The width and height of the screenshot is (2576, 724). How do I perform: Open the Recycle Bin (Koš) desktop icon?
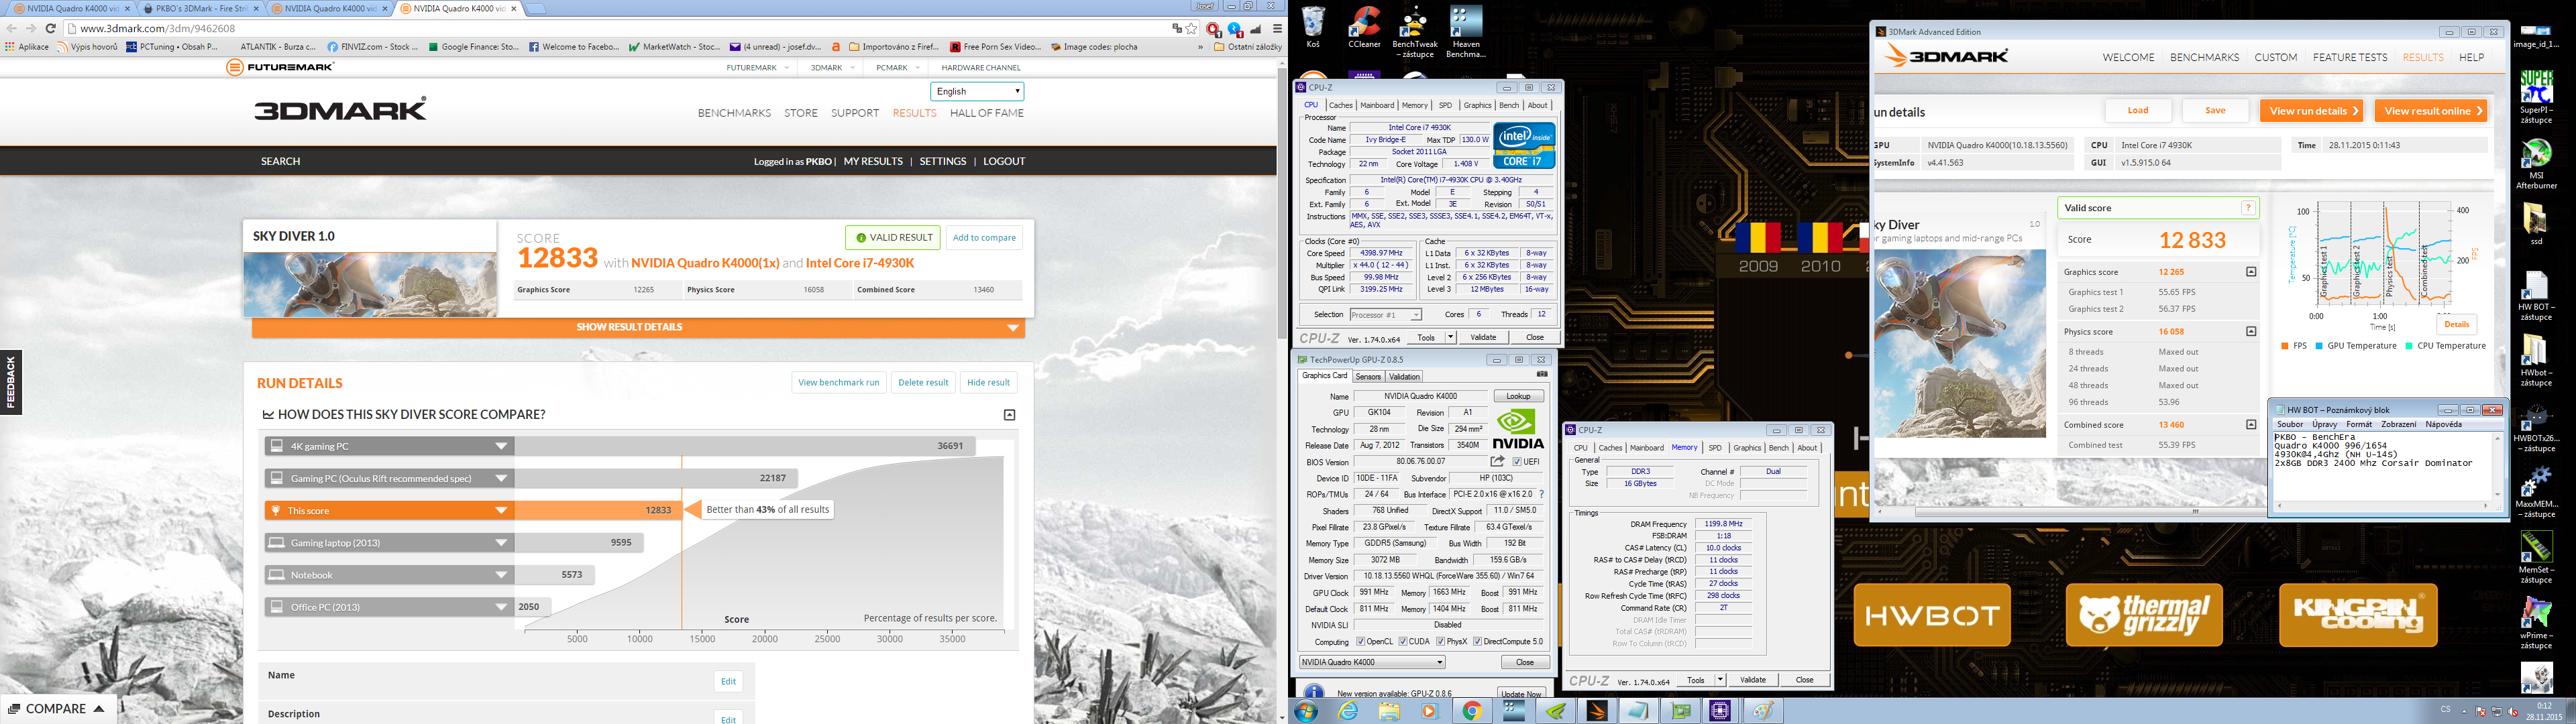[x=1313, y=26]
